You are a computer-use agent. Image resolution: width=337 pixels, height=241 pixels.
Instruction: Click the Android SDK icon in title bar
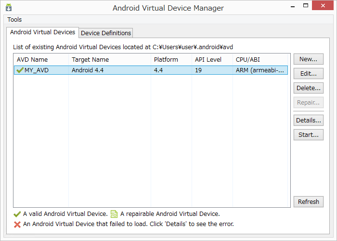coord(9,7)
